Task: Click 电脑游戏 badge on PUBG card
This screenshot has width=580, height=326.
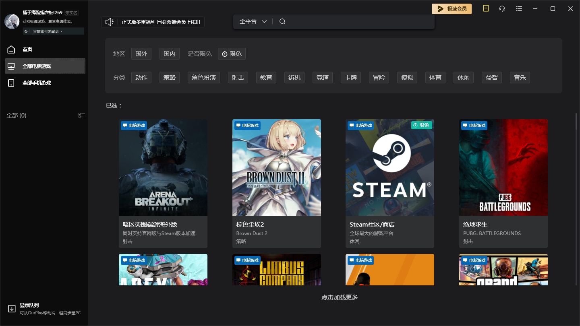Action: (x=474, y=126)
